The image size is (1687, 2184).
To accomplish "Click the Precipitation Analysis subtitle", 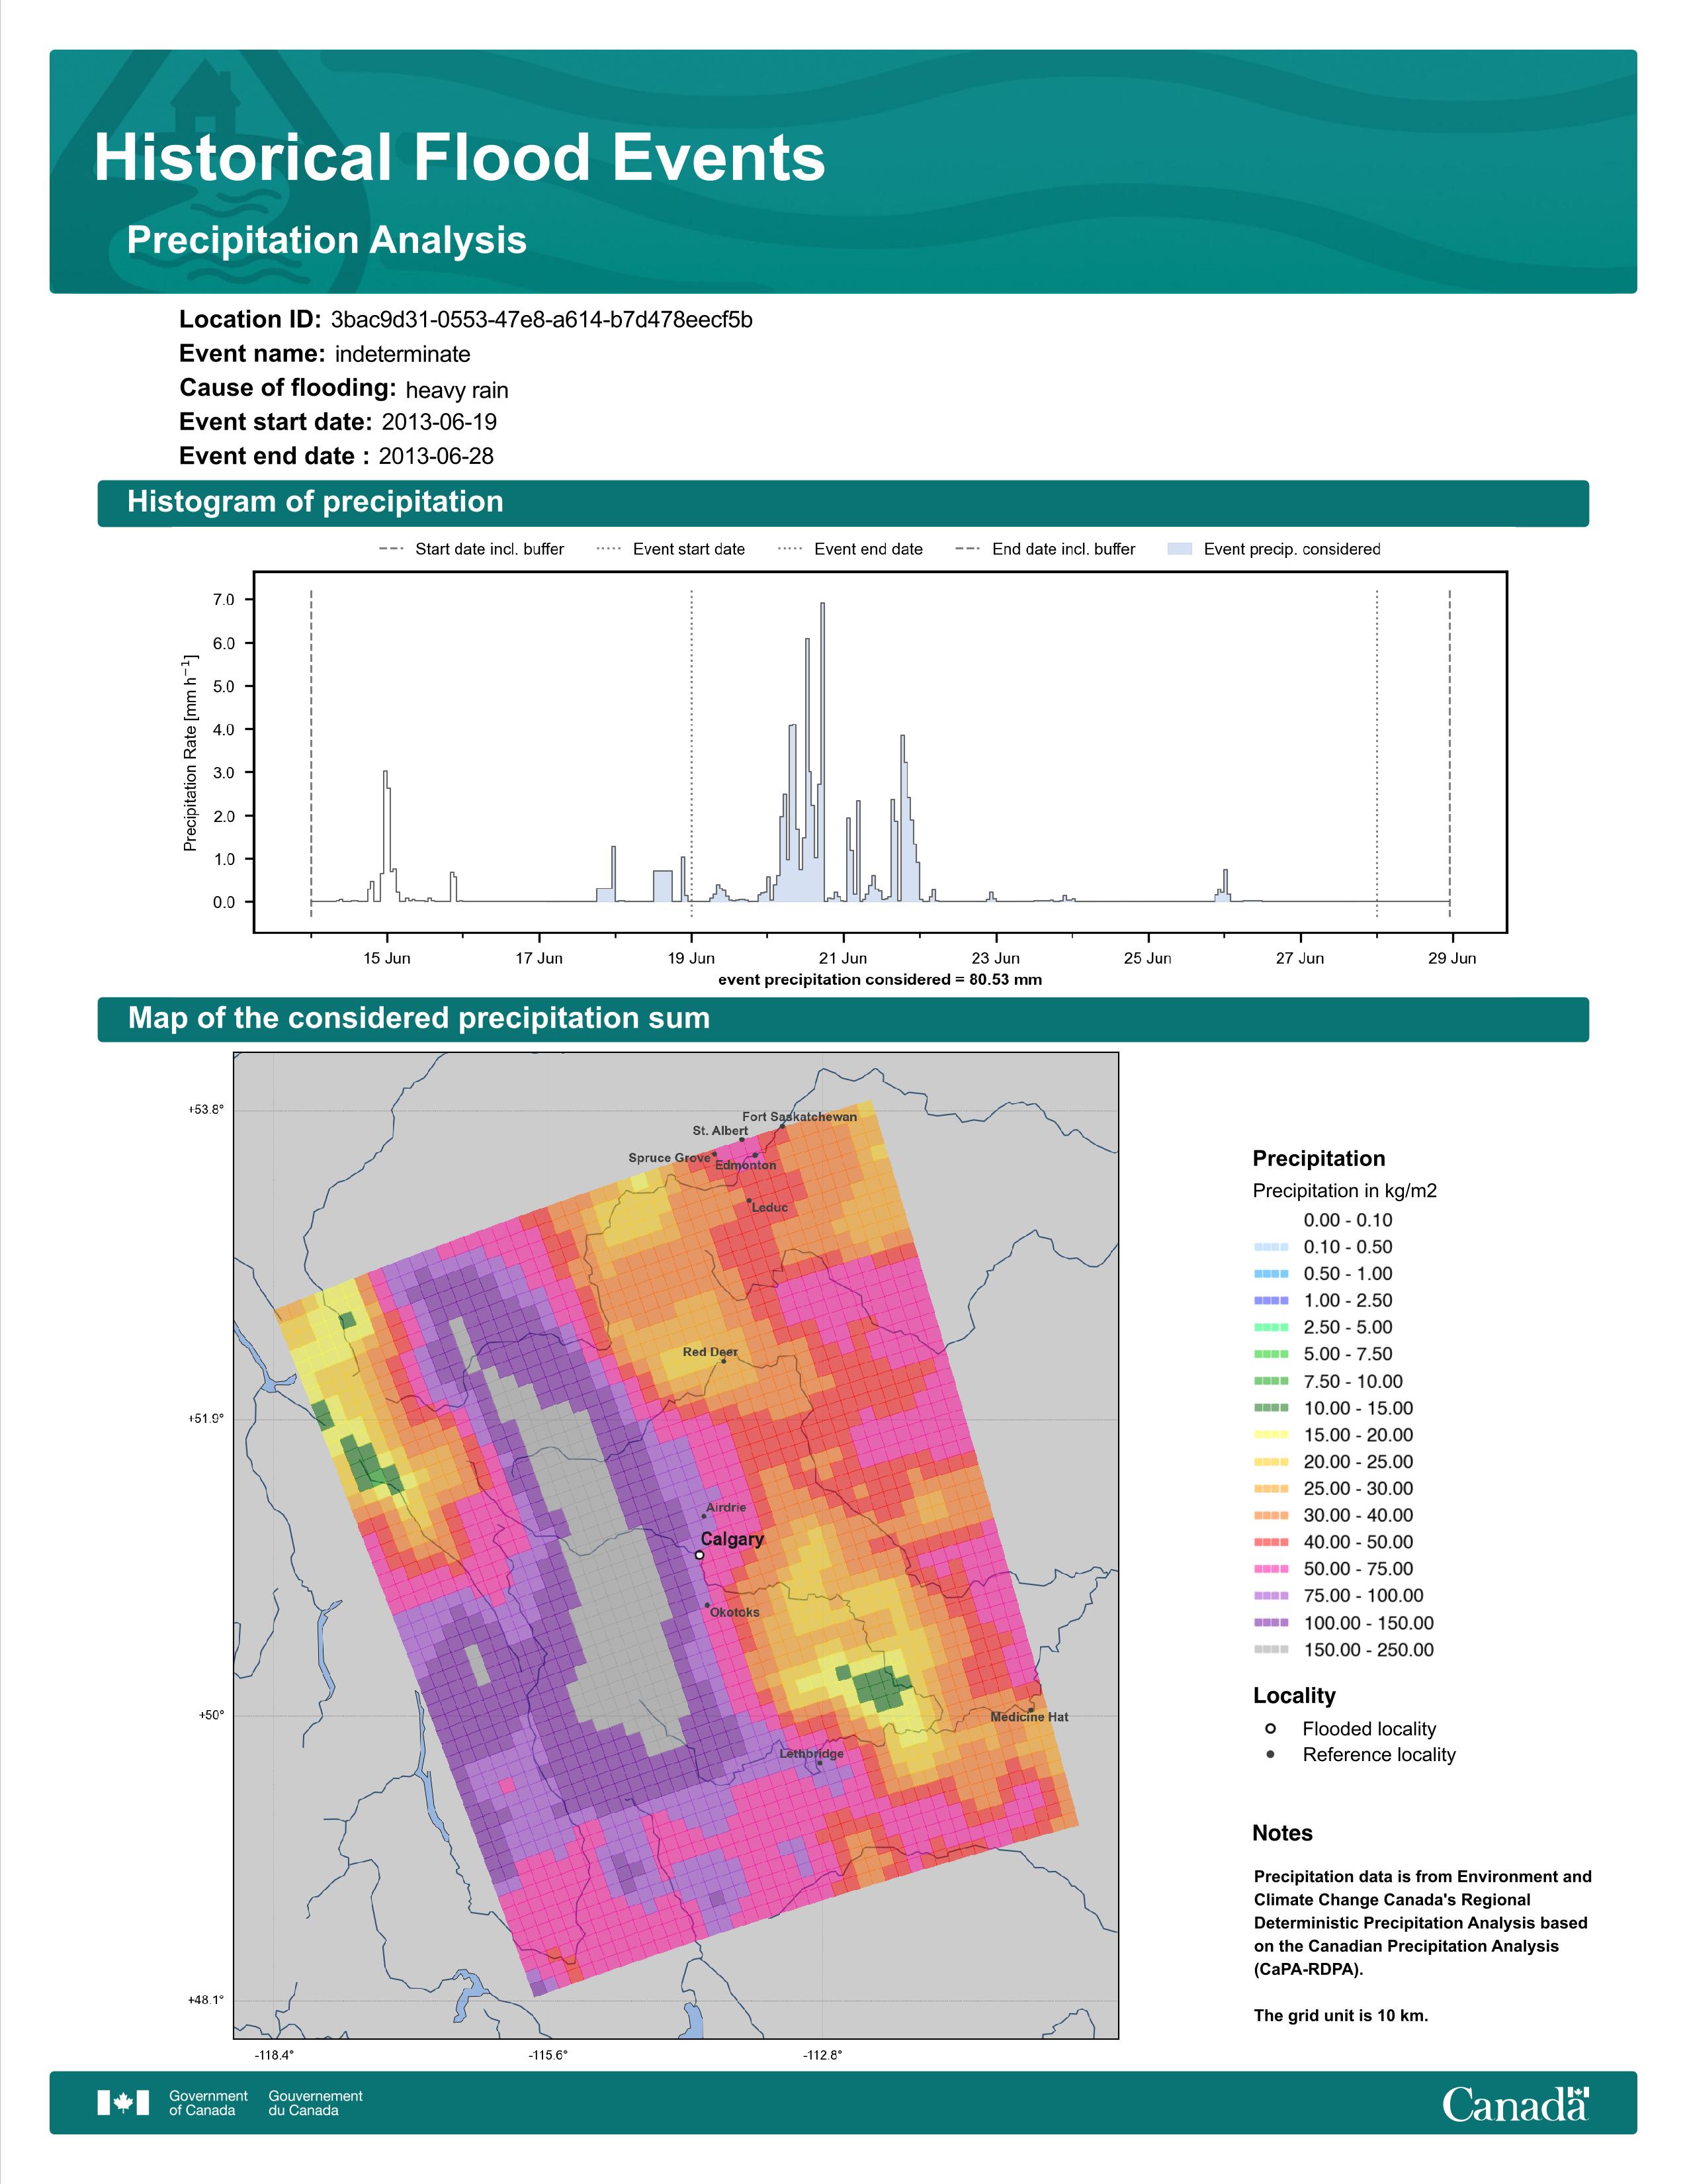I will pos(327,240).
